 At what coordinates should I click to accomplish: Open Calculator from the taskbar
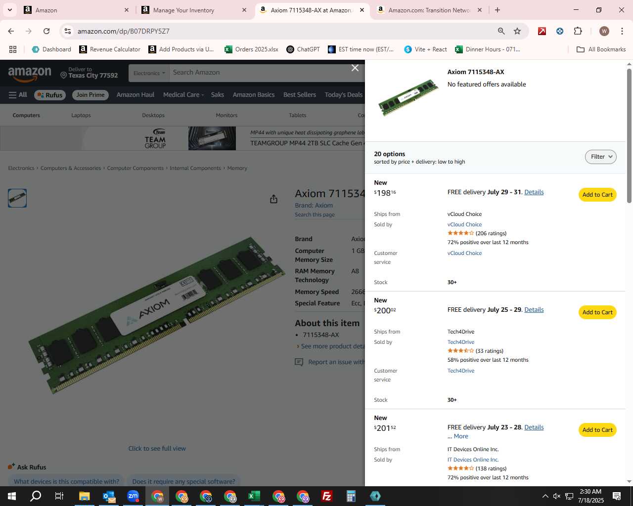[x=351, y=496]
